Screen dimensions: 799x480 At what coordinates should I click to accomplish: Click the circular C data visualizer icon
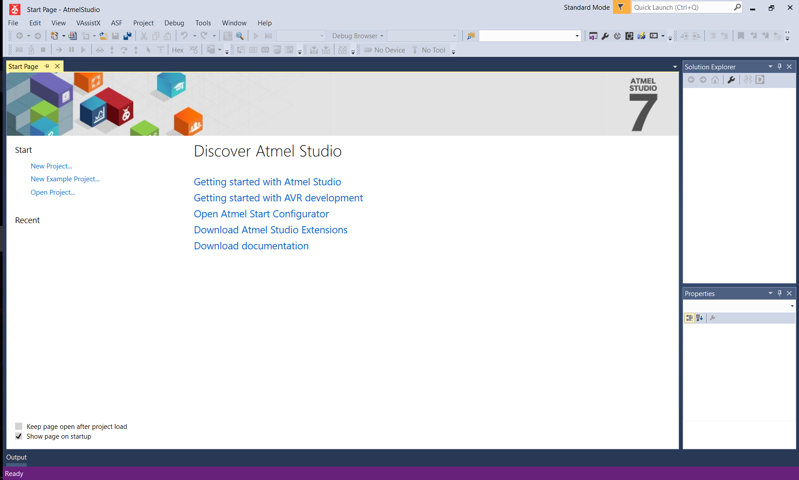617,36
